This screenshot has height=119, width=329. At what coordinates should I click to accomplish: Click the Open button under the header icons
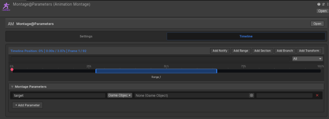point(322,11)
